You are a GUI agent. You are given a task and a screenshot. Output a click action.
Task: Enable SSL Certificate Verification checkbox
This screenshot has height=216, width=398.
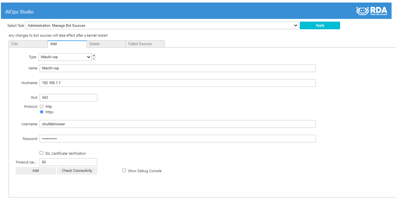(41, 153)
